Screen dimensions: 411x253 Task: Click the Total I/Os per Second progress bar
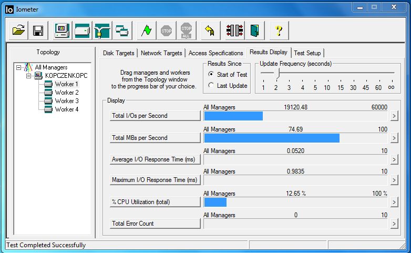295,116
